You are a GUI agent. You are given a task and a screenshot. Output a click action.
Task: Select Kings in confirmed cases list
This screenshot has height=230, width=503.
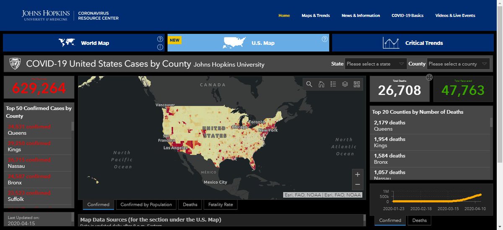pyautogui.click(x=38, y=146)
